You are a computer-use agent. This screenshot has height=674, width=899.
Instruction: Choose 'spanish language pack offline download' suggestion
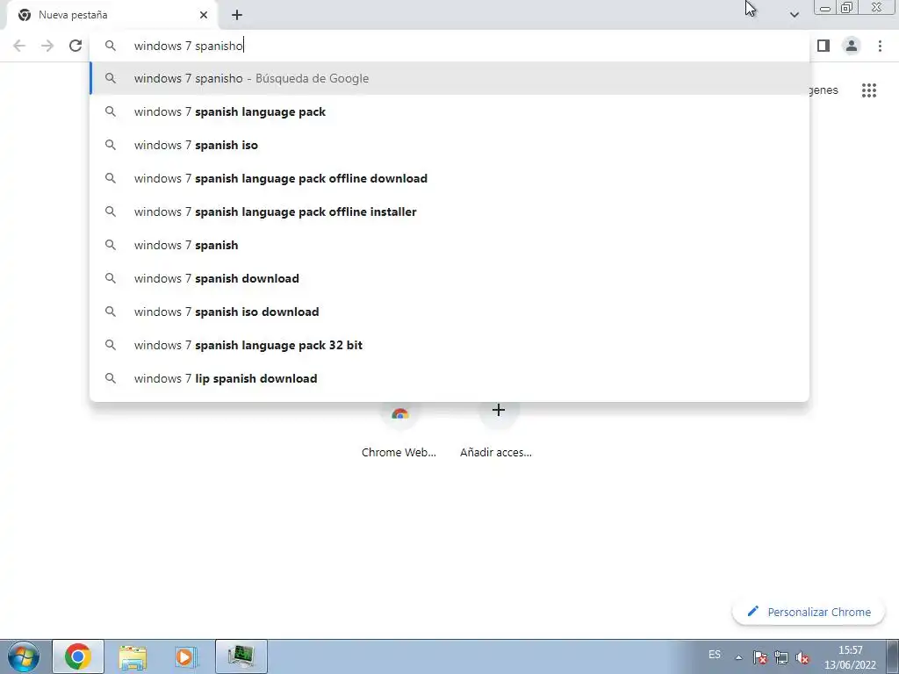[x=449, y=178]
